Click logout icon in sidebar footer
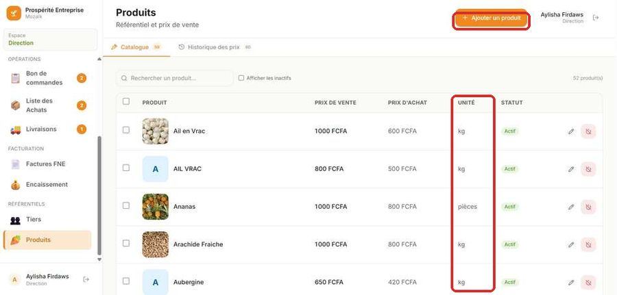The width and height of the screenshot is (617, 295). tap(86, 279)
